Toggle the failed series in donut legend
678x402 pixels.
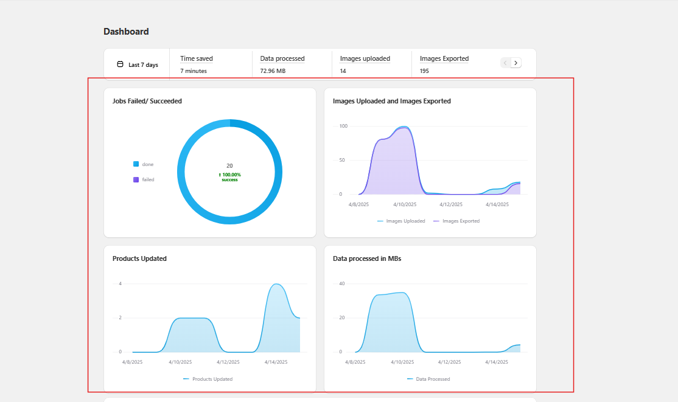point(136,179)
